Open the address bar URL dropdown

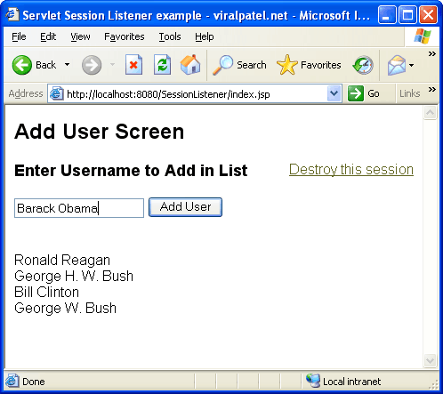click(334, 93)
